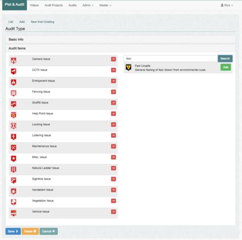Focus the audit item search field
Viewport: 242px width, 240px height.
171,58
